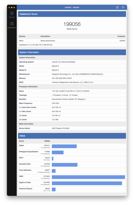Click the RAW result bar
Viewport: 134px width, 205px height.
click(x=88, y=177)
